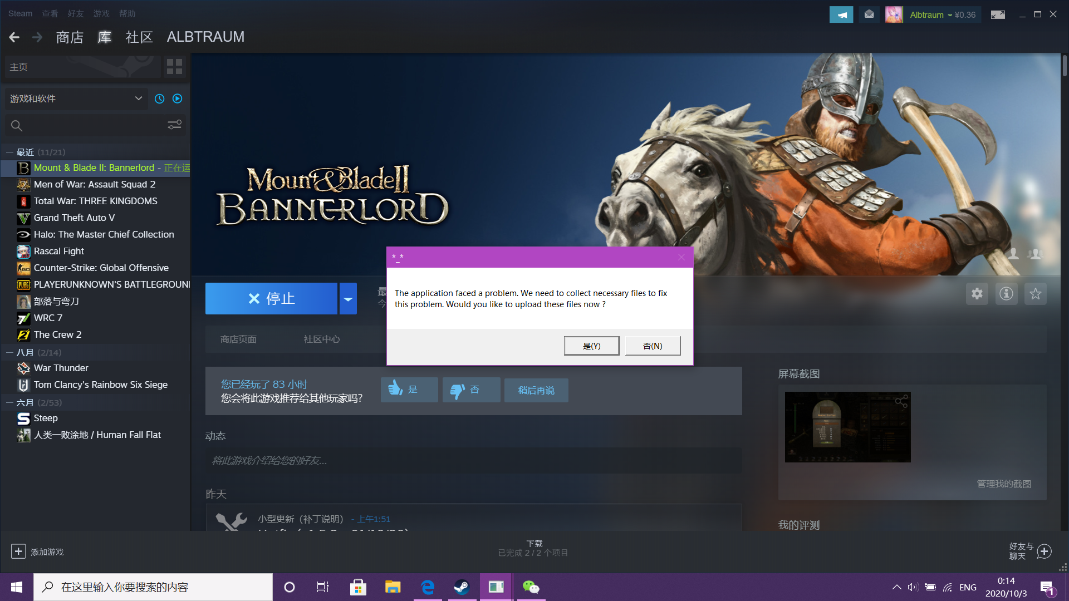Stop the running game with 停止

[271, 298]
